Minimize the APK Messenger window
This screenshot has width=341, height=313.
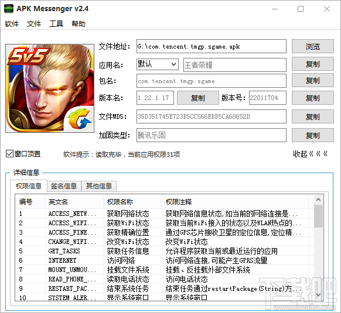[275, 9]
